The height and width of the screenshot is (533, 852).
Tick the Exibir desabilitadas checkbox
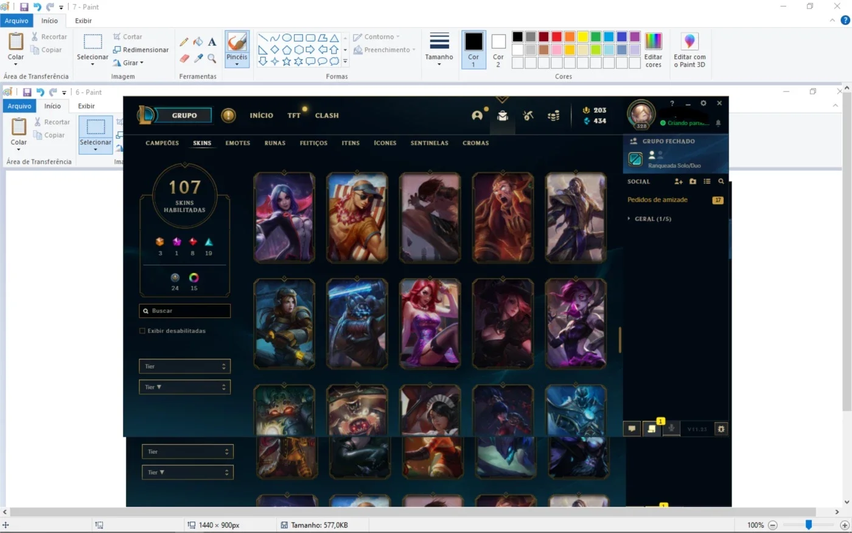click(x=142, y=331)
